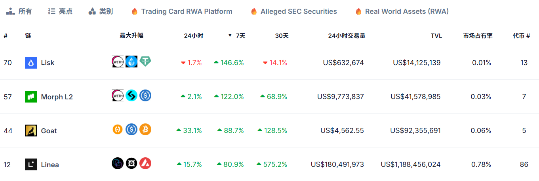Switch to the 所有 tab
539x181 pixels.
[x=19, y=11]
